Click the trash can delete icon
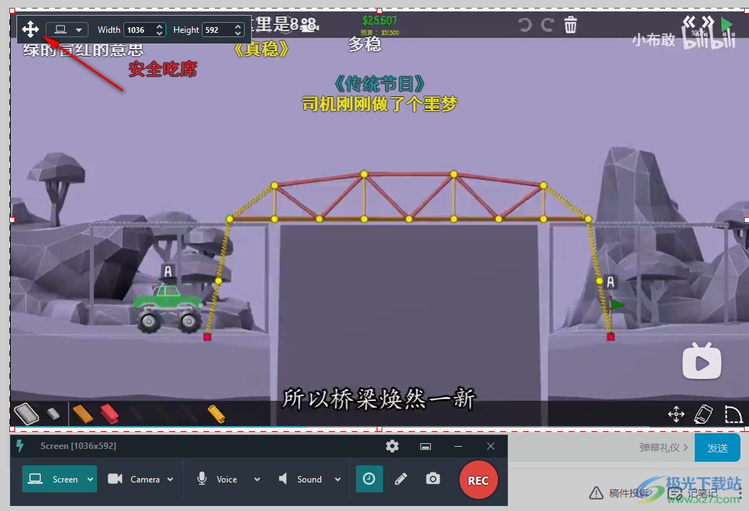749x511 pixels. tap(571, 24)
